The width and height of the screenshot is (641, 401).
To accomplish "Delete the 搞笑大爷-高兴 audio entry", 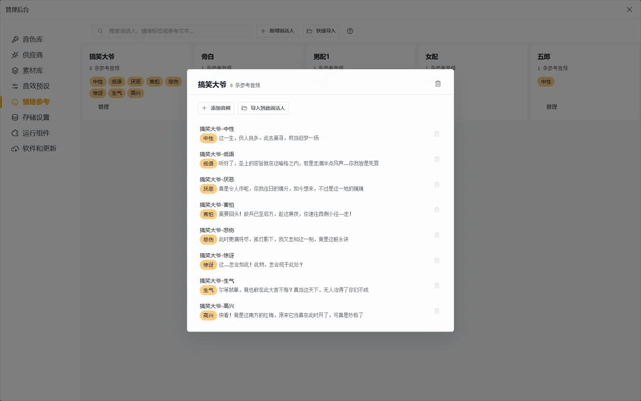I will coord(437,311).
